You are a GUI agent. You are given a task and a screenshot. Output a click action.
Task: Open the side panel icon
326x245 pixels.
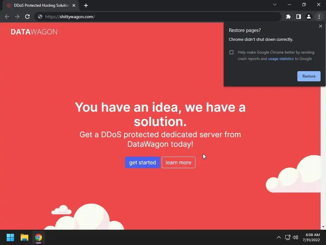click(x=299, y=17)
